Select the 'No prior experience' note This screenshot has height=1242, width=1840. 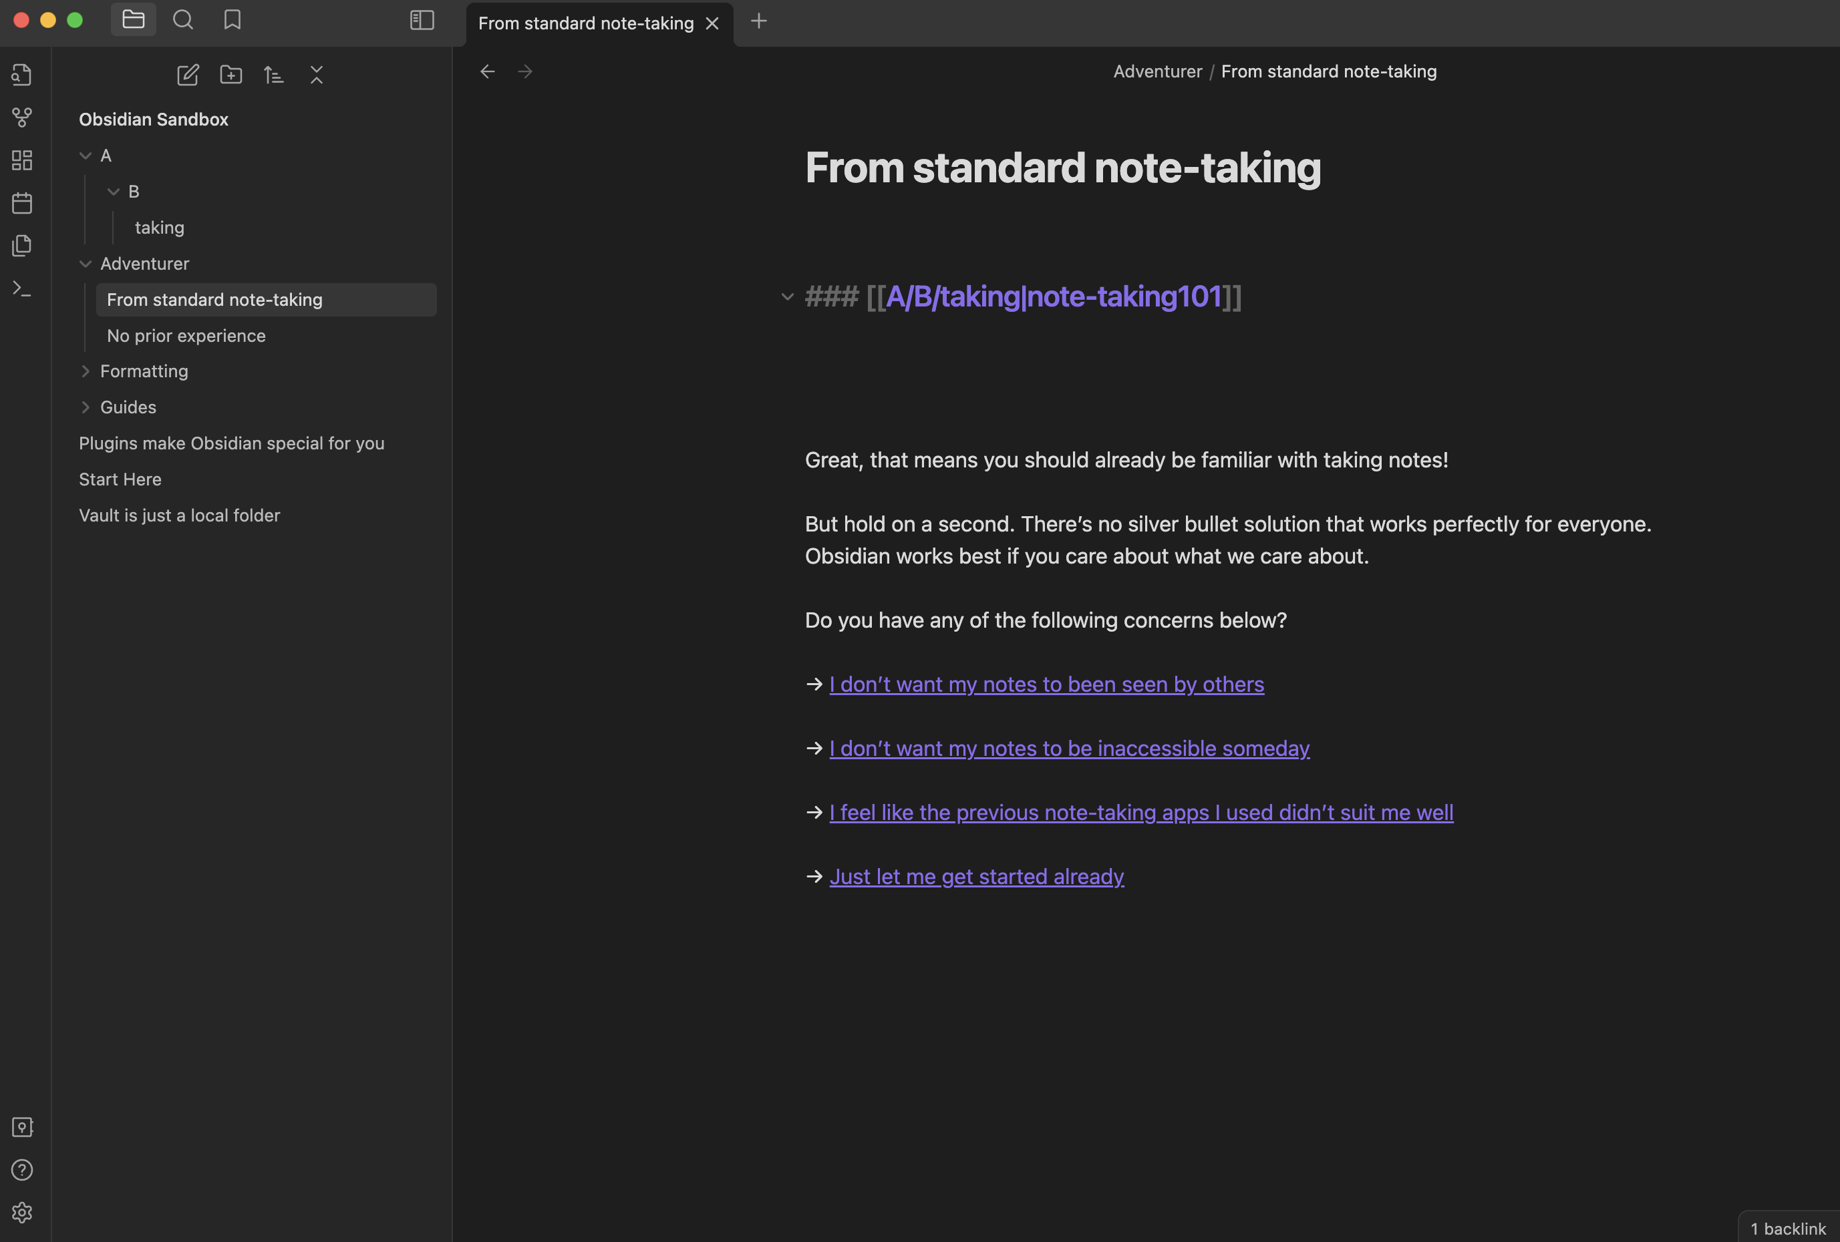coord(186,335)
